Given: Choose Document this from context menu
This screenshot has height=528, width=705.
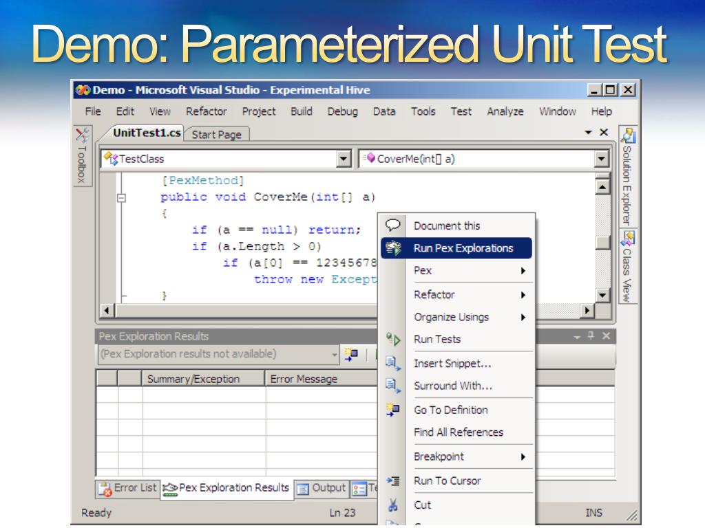Looking at the screenshot, I should (456, 225).
